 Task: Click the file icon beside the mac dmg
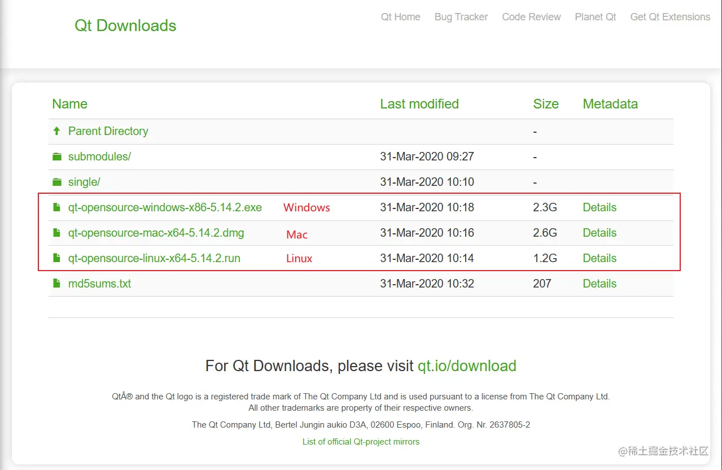point(56,233)
